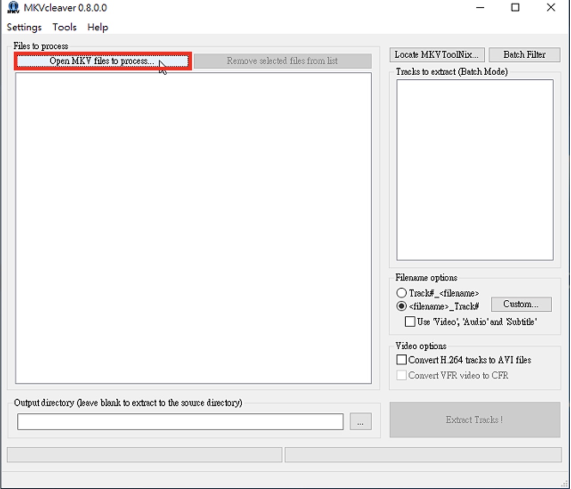Click Remove selected files from list button
This screenshot has height=489, width=571.
[x=282, y=61]
